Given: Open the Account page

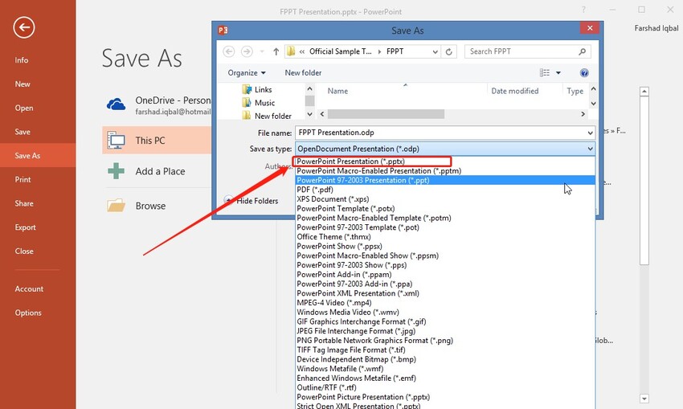Looking at the screenshot, I should tap(38, 288).
